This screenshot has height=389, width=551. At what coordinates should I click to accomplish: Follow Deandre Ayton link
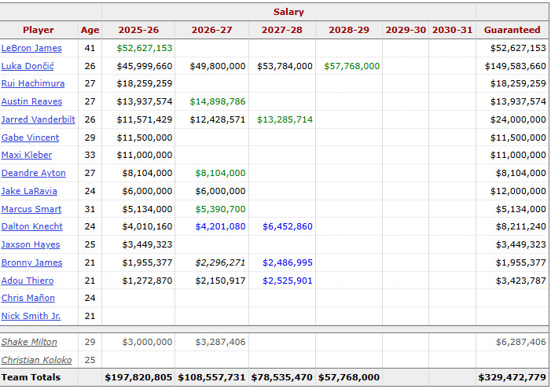tap(33, 173)
